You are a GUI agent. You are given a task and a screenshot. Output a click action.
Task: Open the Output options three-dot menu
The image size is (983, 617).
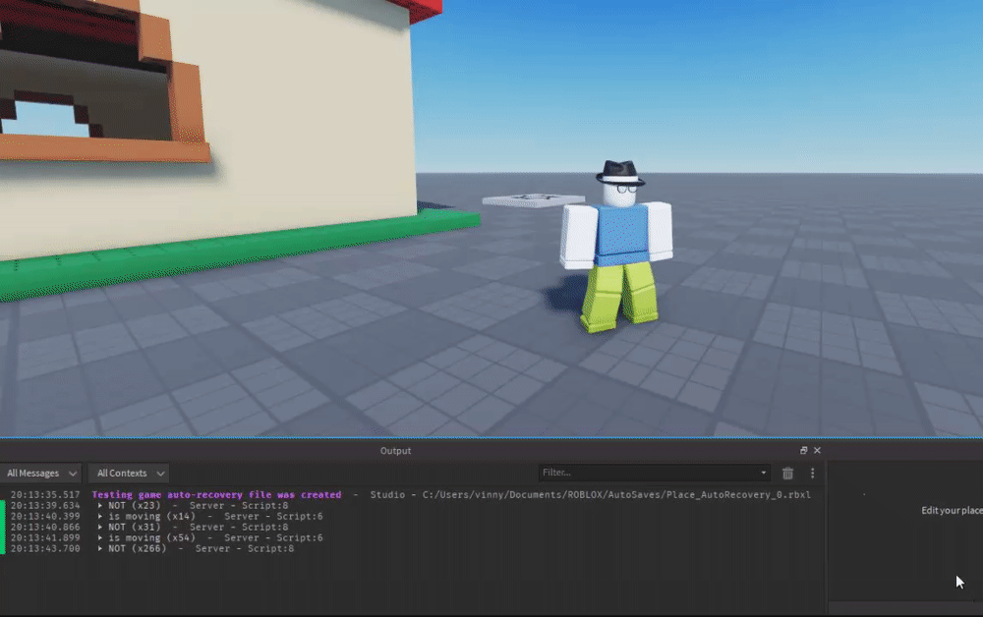pyautogui.click(x=813, y=473)
